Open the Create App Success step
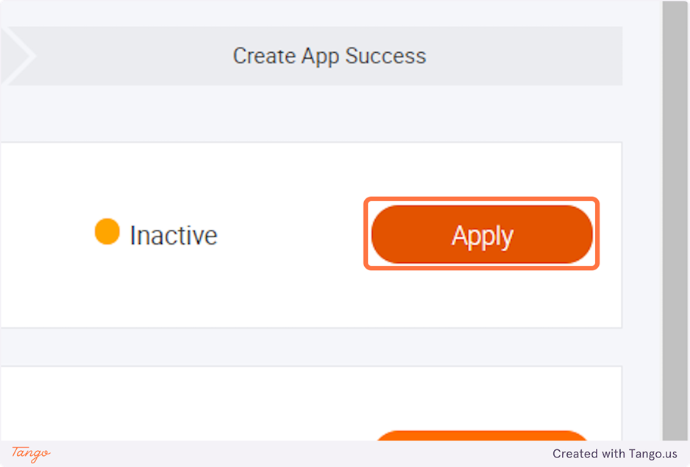 coord(329,57)
